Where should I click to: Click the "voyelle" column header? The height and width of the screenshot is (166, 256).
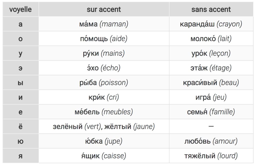pyautogui.click(x=20, y=10)
